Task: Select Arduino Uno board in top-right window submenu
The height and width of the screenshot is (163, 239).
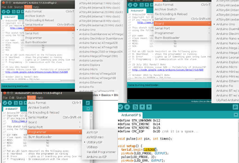Action: (226, 24)
